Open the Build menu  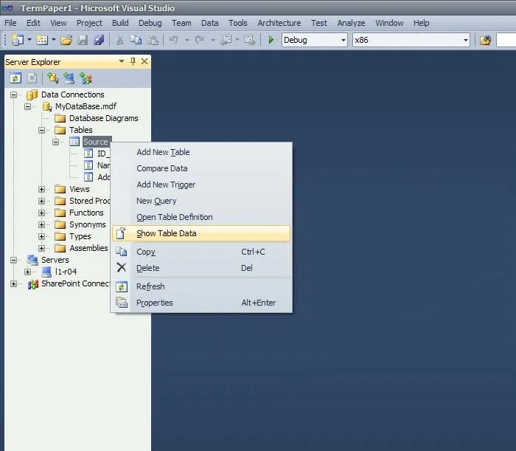click(x=120, y=23)
